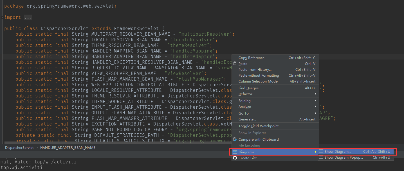Open the Go To submenu arrow
The width and height of the screenshot is (404, 171).
[315, 113]
